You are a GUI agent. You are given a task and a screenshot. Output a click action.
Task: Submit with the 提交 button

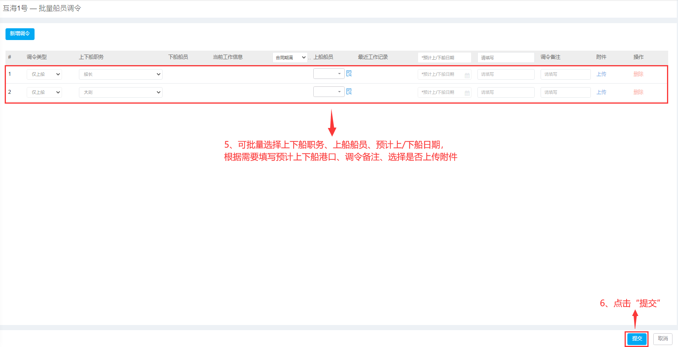[637, 338]
